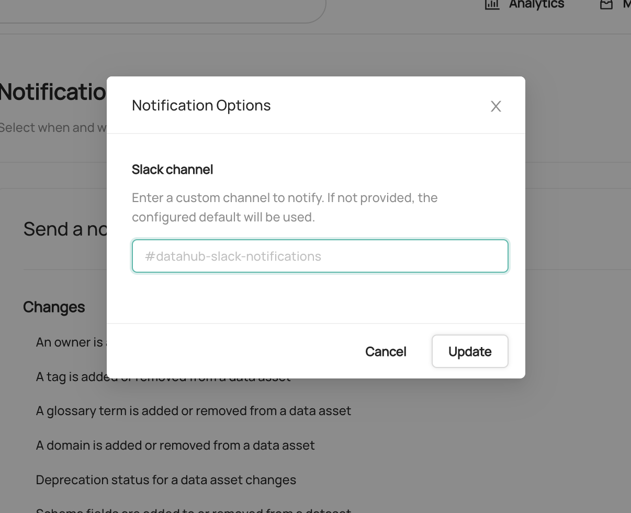Screen dimensions: 631x513
Task: Select the Deprecation status changes row
Action: click(x=166, y=480)
